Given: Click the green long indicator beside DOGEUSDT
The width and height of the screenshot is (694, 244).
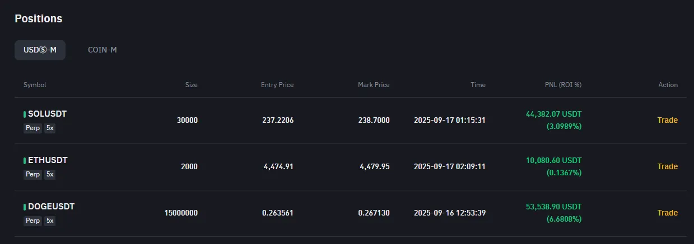Looking at the screenshot, I should coord(25,207).
